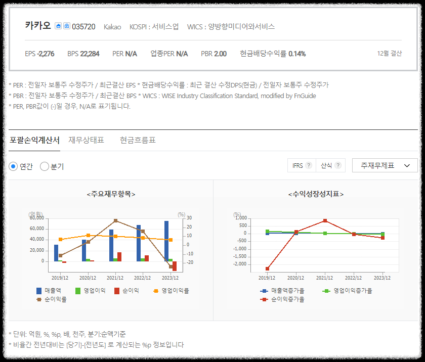The image size is (425, 362).
Task: Click the 카카오 company name
Action: [x=38, y=25]
